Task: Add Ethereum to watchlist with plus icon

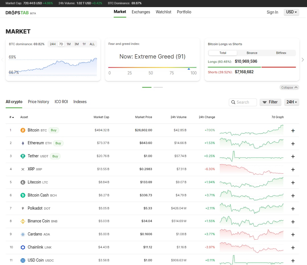Action: (293, 144)
